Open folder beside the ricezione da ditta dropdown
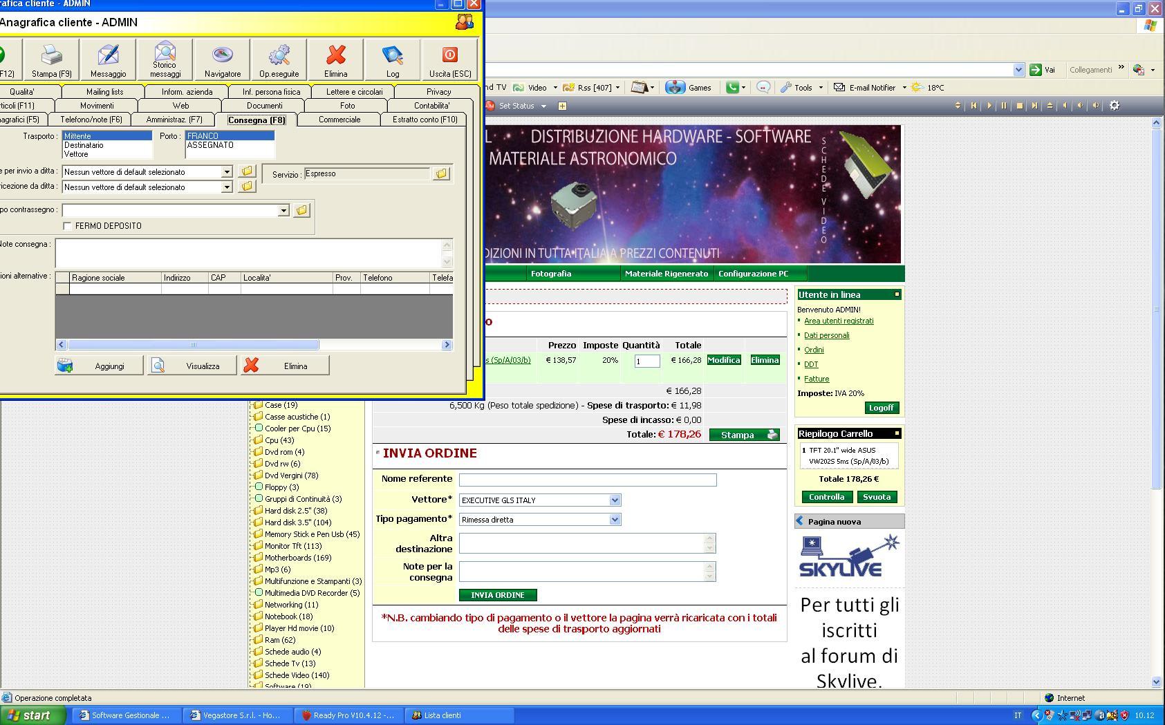1165x725 pixels. pyautogui.click(x=247, y=187)
